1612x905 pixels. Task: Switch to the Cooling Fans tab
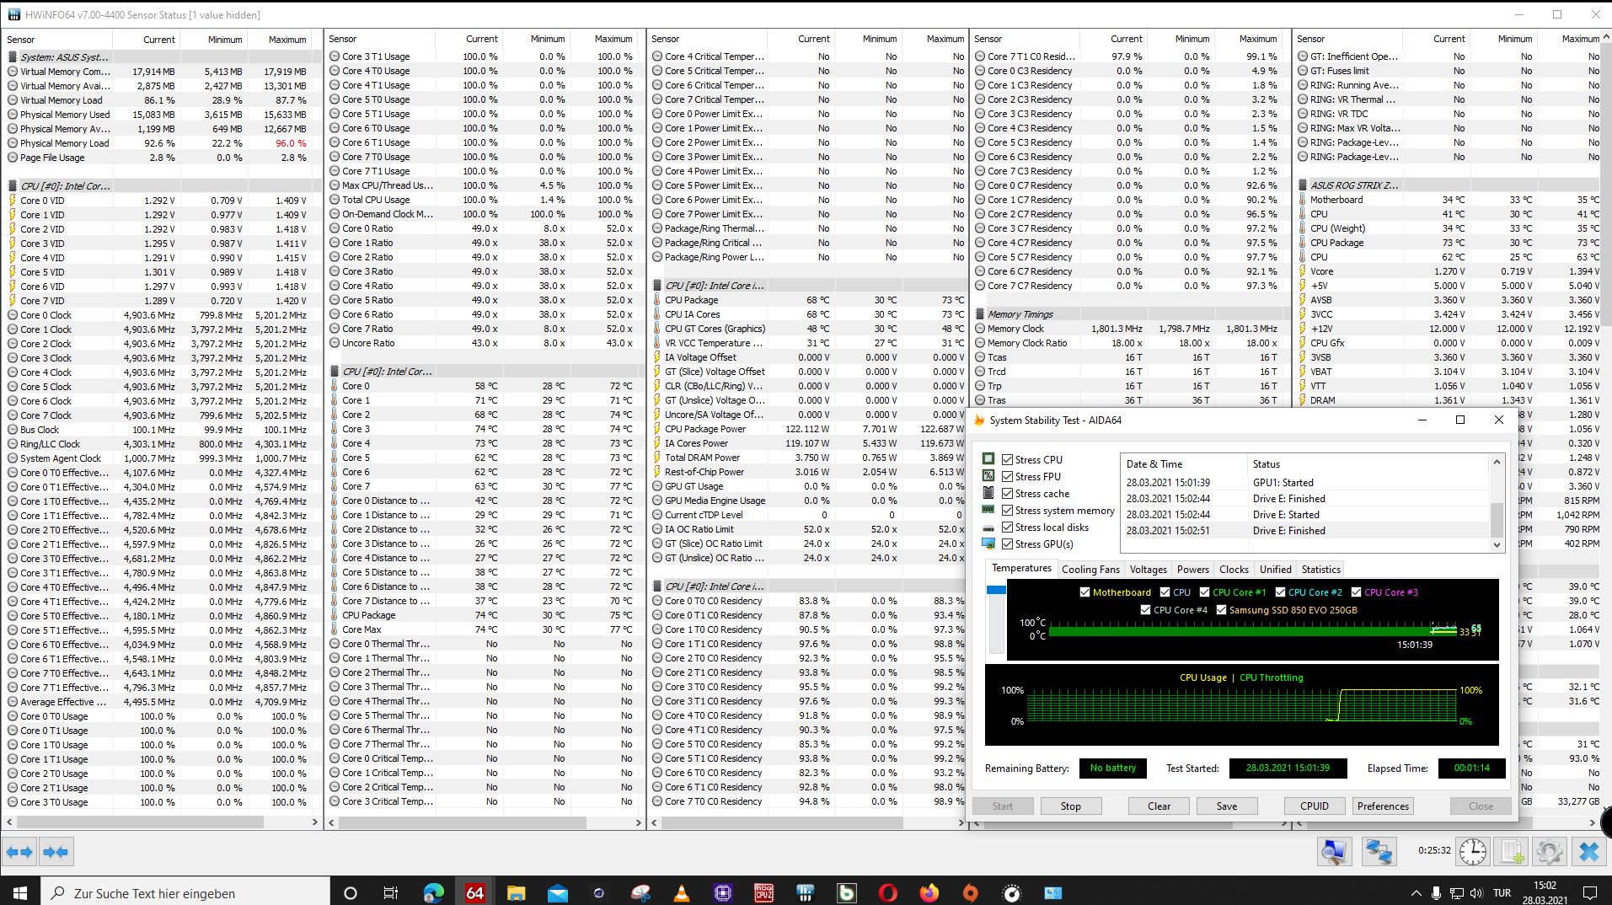(1090, 569)
